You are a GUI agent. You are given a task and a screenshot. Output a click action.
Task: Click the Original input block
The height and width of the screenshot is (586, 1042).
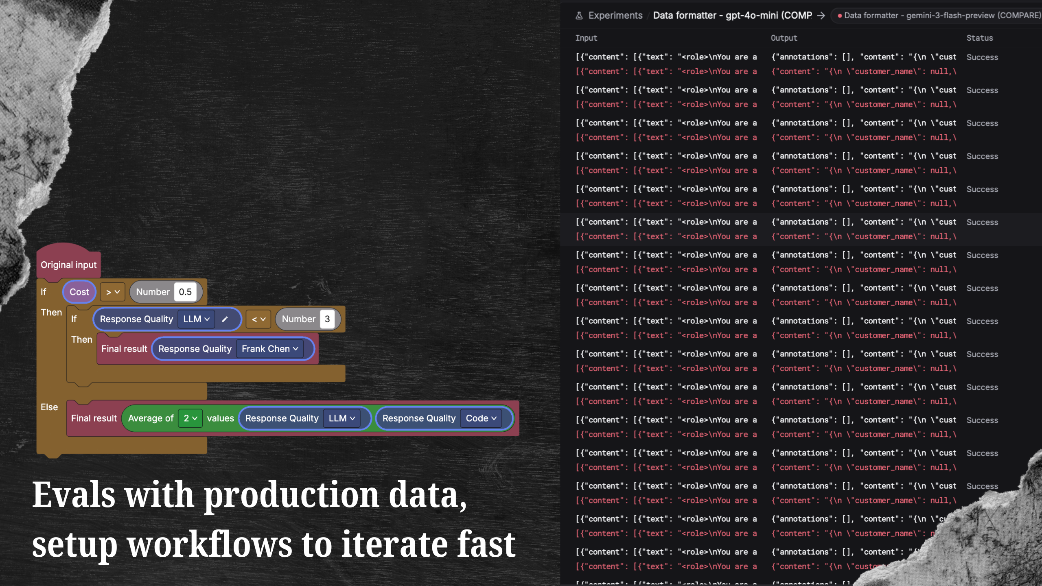tap(68, 265)
